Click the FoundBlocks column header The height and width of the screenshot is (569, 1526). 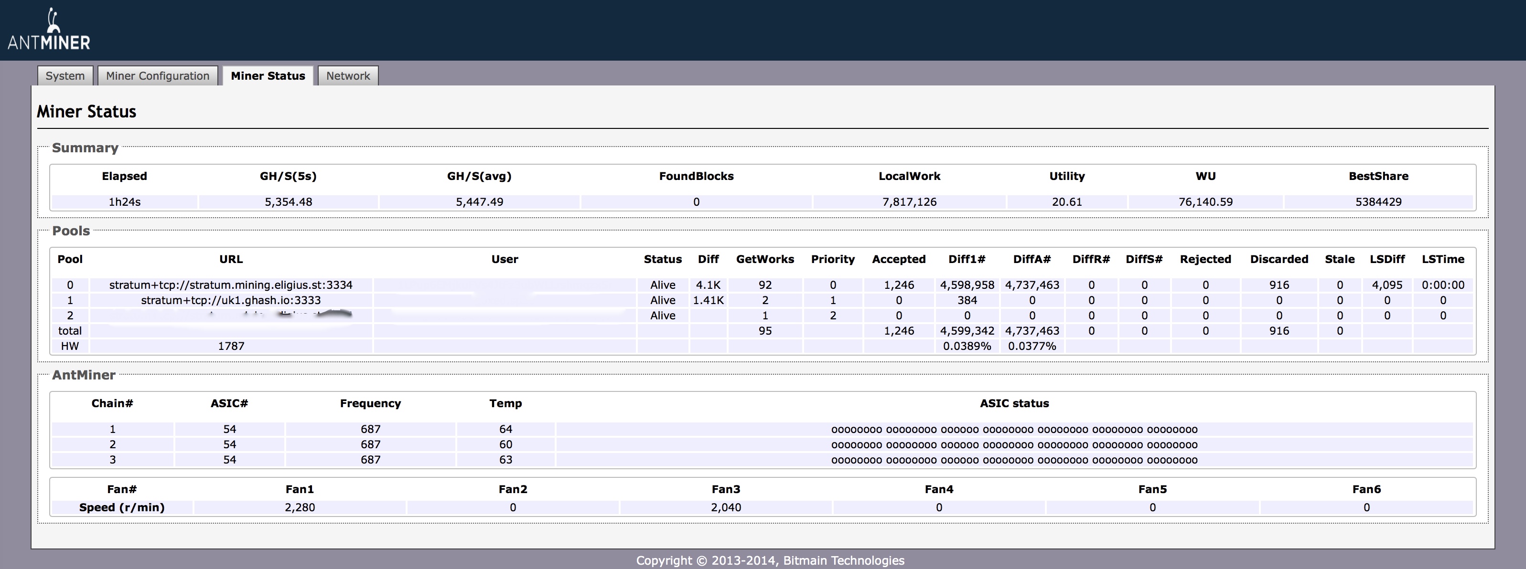(696, 177)
